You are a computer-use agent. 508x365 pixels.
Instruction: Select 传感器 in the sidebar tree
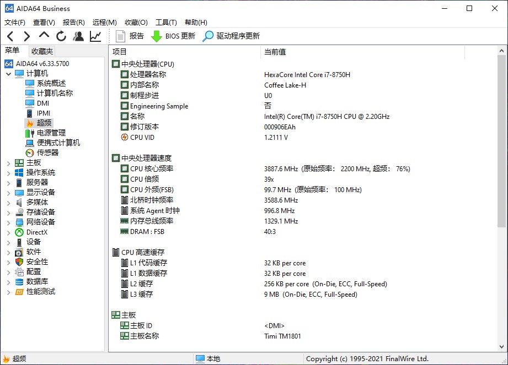47,152
